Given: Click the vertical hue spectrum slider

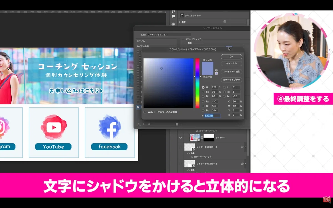Looking at the screenshot, I should point(197,83).
